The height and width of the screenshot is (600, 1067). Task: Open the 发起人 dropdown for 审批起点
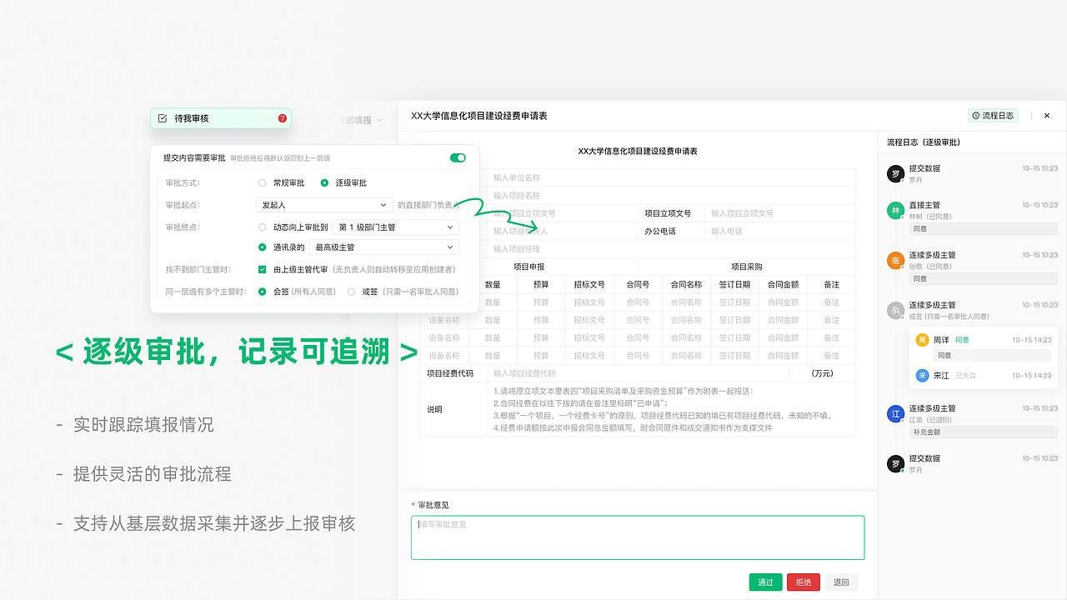point(324,204)
